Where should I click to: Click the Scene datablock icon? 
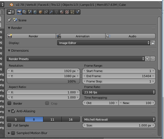(x=15, y=20)
